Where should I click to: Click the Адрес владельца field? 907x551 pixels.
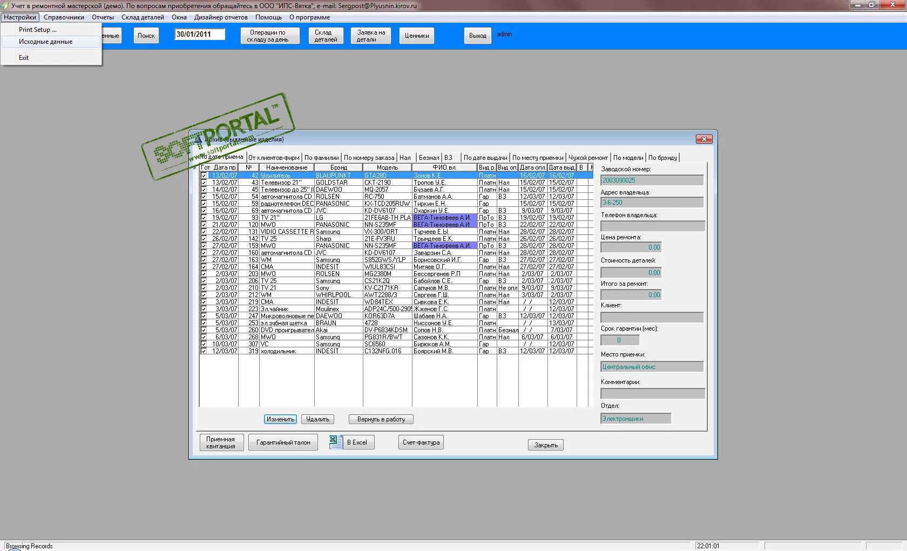point(652,203)
